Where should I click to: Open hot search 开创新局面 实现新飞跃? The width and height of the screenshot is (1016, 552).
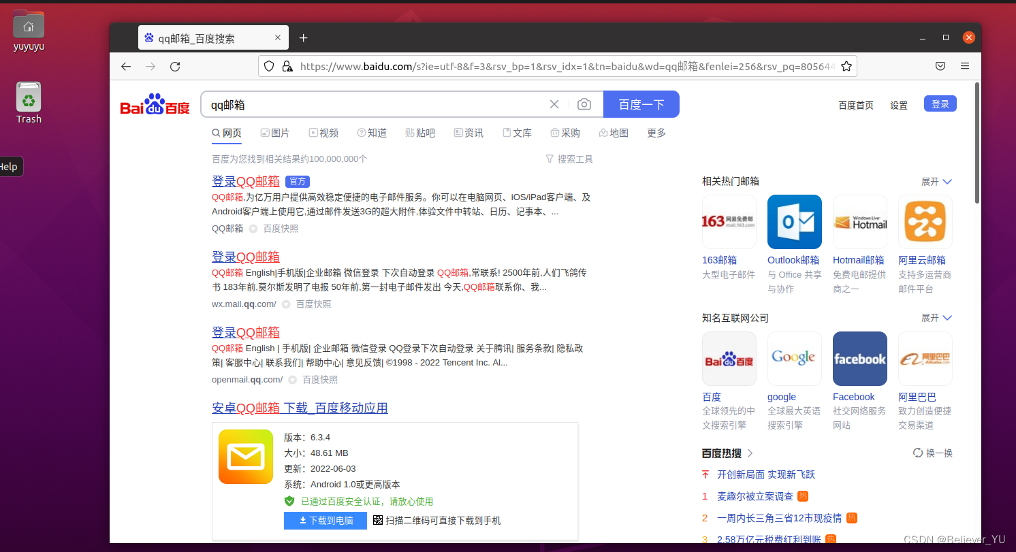[766, 474]
